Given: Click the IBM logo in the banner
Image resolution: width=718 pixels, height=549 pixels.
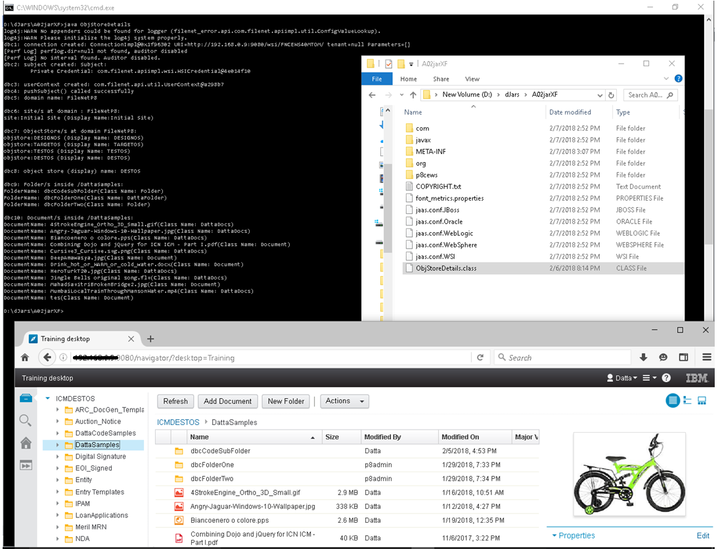Looking at the screenshot, I should [696, 378].
